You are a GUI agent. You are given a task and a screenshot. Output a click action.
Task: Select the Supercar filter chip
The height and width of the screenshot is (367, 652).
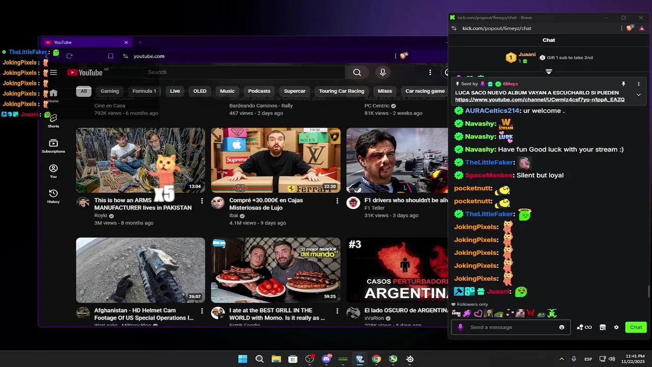pos(294,91)
